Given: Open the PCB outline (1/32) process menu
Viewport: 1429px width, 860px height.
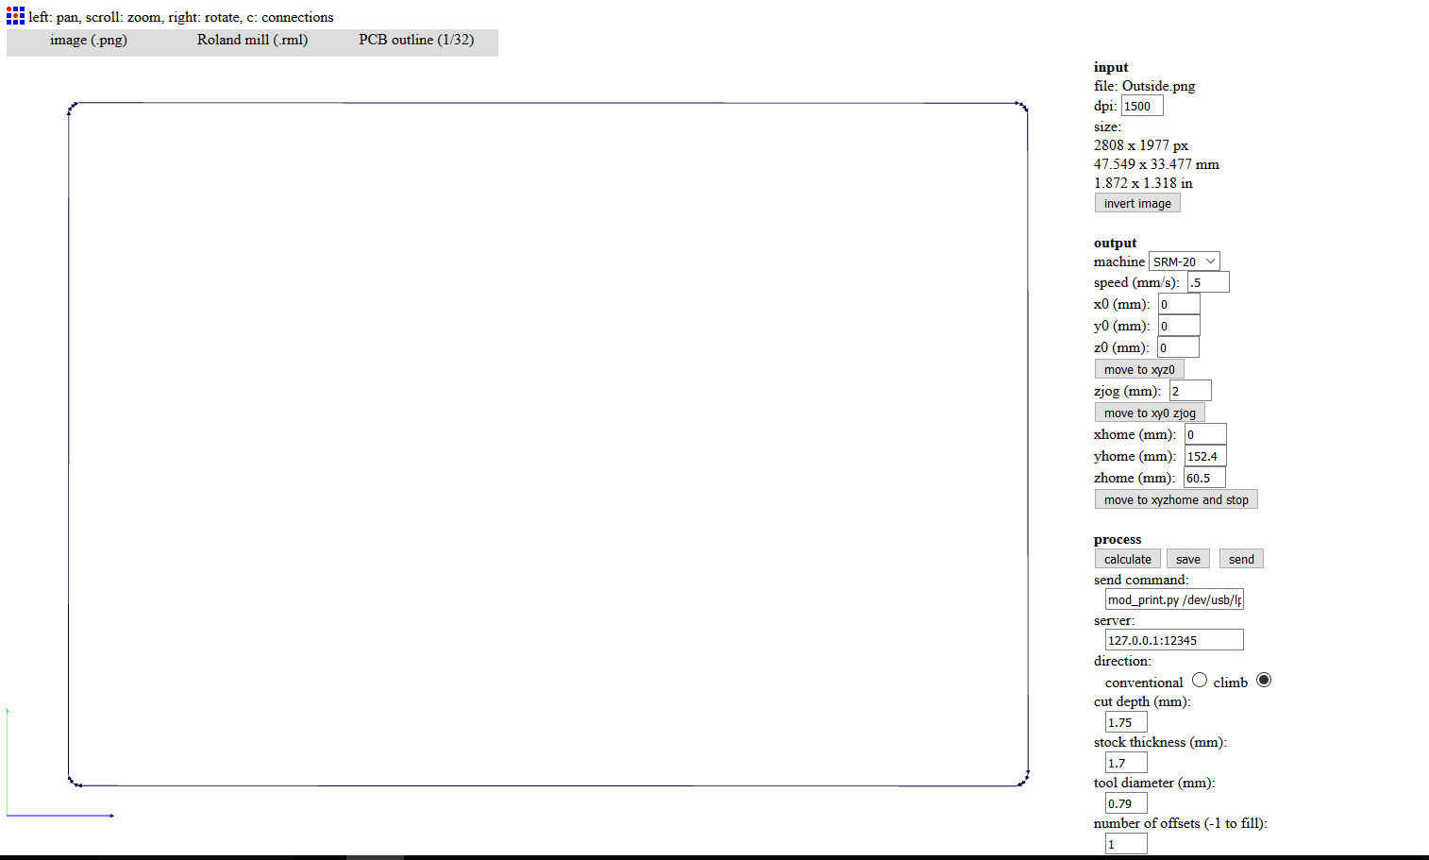Looking at the screenshot, I should 416,40.
